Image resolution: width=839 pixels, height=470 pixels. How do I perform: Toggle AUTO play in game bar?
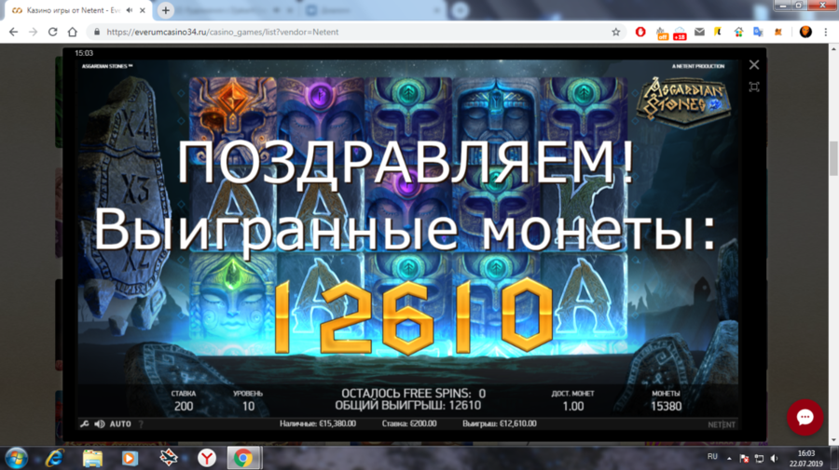(x=120, y=424)
